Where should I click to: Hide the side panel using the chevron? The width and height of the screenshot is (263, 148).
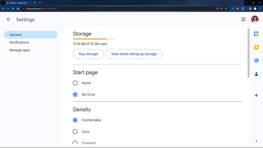click(256, 141)
